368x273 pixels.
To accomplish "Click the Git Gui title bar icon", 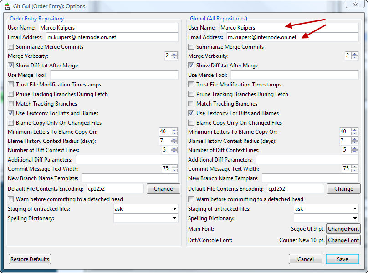I will [7, 6].
